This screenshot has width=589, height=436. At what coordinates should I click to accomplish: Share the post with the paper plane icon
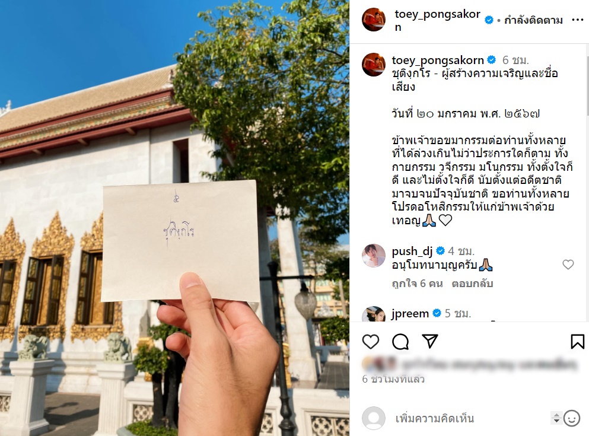pos(430,341)
